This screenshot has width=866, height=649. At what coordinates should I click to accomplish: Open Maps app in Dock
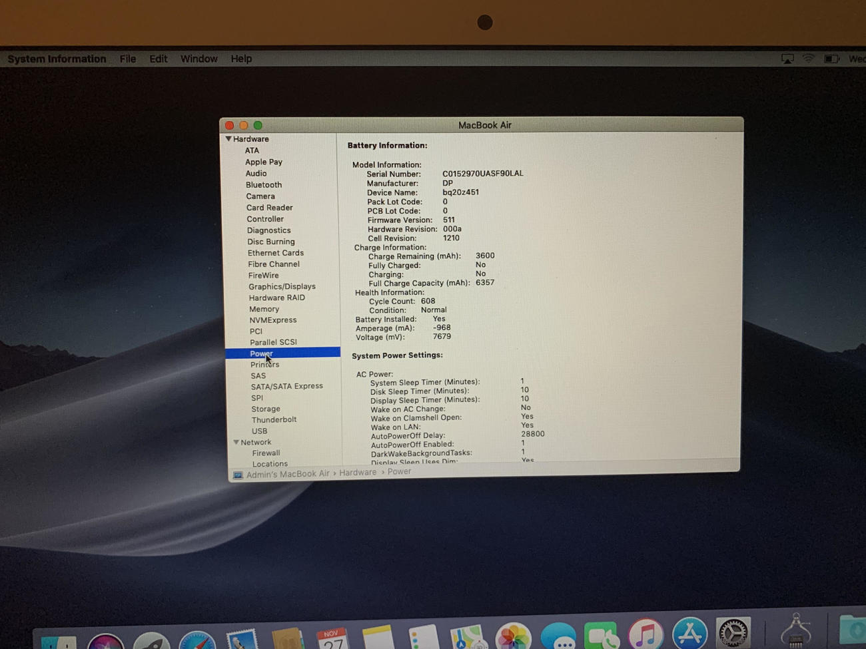coord(467,636)
